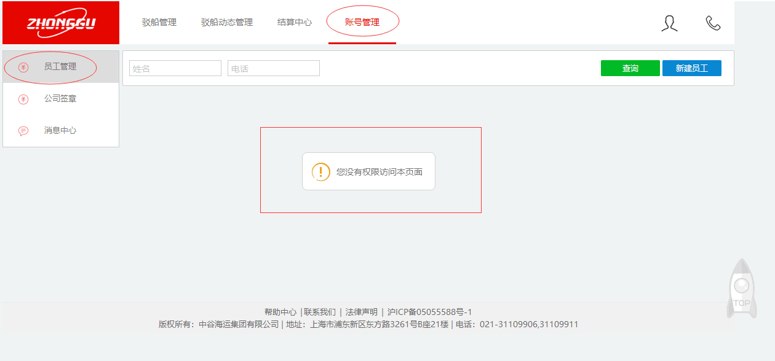Click the rocket TOP icon
775x361 pixels.
coord(742,289)
